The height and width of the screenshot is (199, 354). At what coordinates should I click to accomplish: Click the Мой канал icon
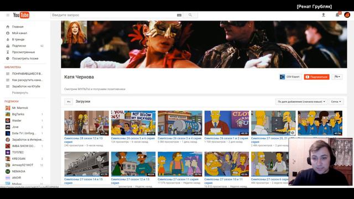[8, 33]
